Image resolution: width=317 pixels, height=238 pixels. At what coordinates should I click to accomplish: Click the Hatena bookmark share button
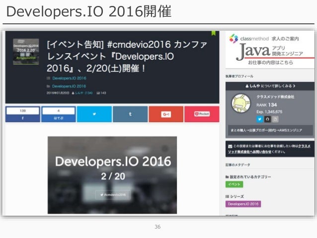59,114
